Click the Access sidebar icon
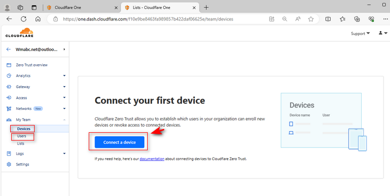 [x=9, y=98]
